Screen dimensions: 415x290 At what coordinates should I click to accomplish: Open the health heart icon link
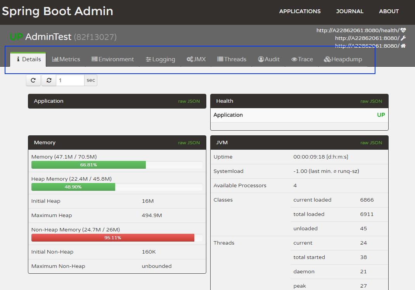click(403, 30)
